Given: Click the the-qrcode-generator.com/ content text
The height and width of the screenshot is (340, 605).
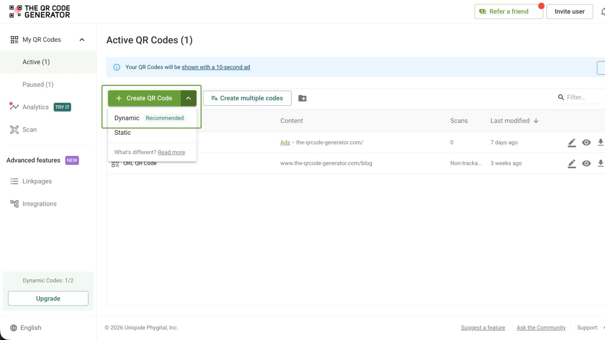Looking at the screenshot, I should coord(330,142).
